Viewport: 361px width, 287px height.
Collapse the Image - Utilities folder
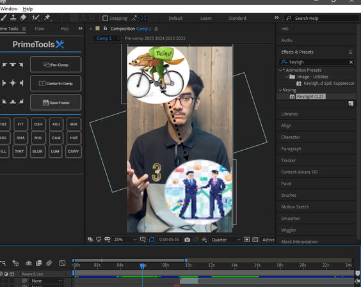(287, 77)
